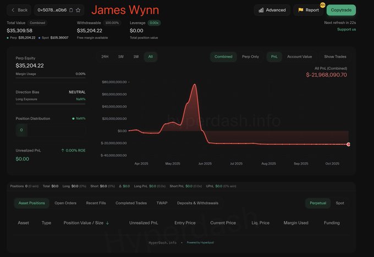
Task: Click the red endpoint marker on the chart
Action: pyautogui.click(x=349, y=144)
